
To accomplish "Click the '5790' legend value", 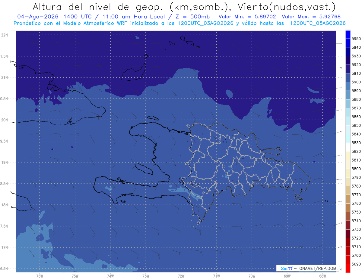I will [356, 177].
